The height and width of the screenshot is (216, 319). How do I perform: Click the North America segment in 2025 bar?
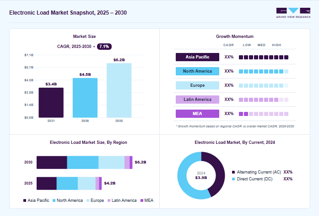click(67, 184)
